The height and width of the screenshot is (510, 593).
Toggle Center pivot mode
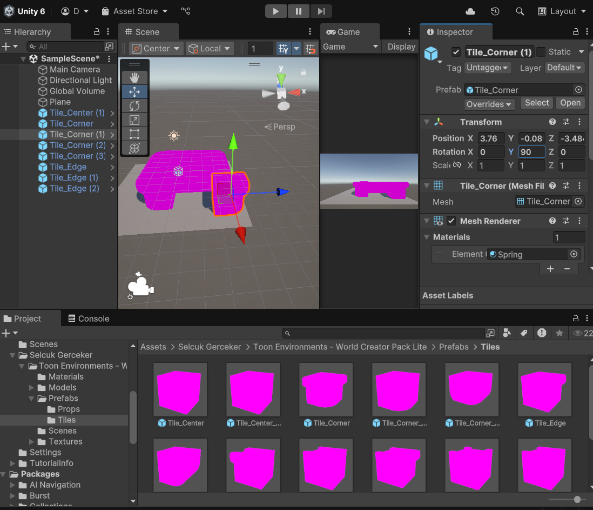click(156, 49)
